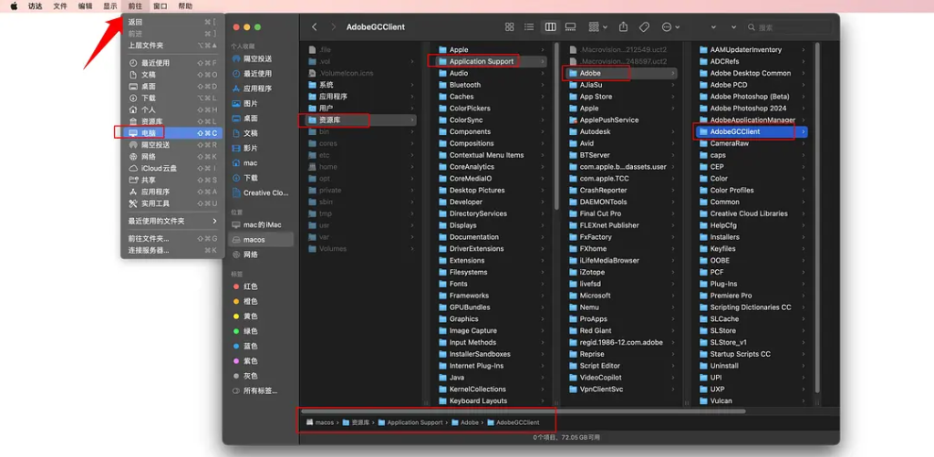
Task: Choose iCloud 云盘 from the menu
Action: coord(172,168)
